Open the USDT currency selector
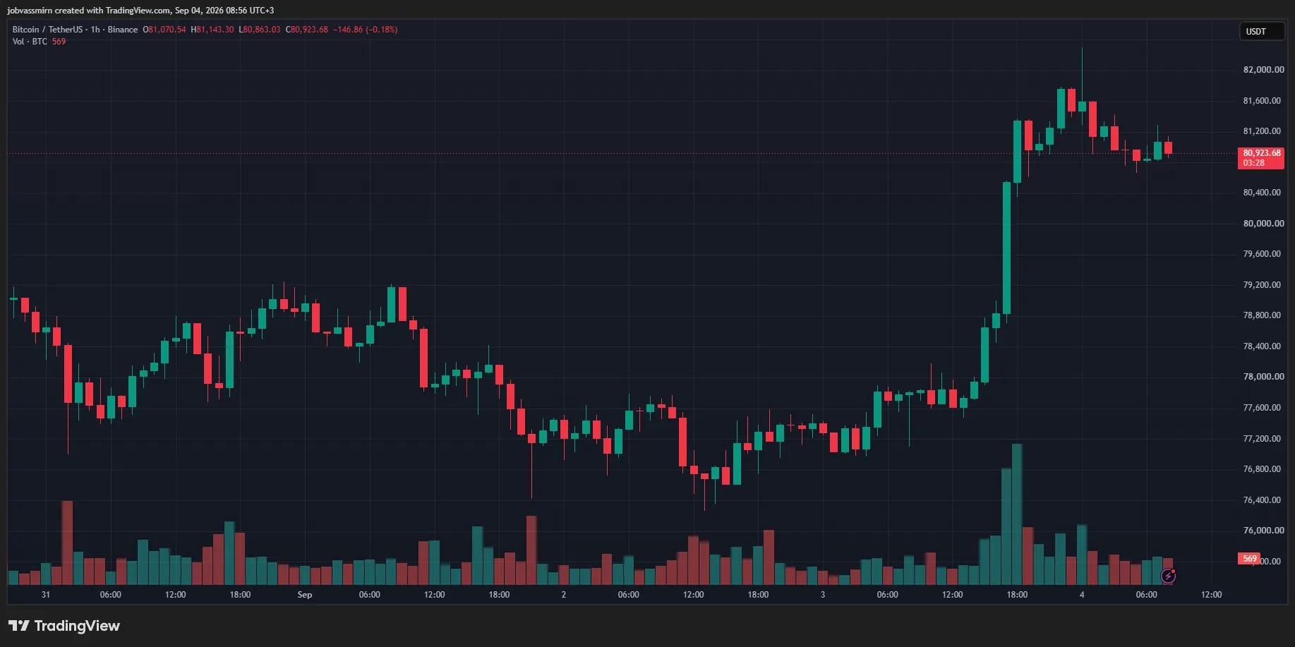1295x647 pixels. pos(1262,32)
